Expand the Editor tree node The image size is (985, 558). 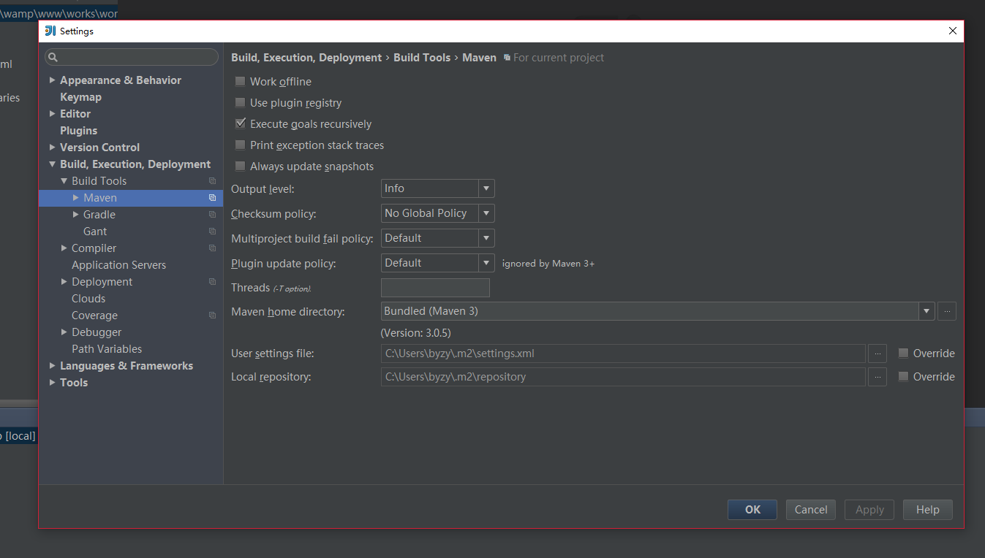pos(53,114)
